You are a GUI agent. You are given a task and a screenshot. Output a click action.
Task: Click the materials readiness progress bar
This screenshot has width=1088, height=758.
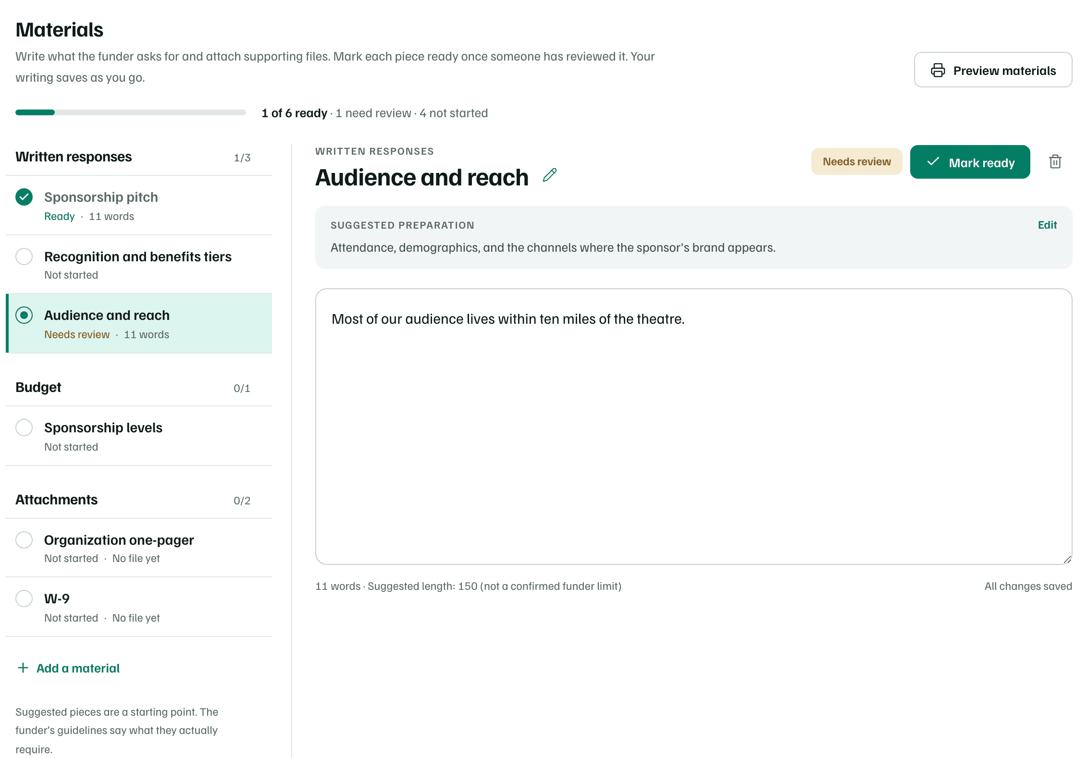131,112
